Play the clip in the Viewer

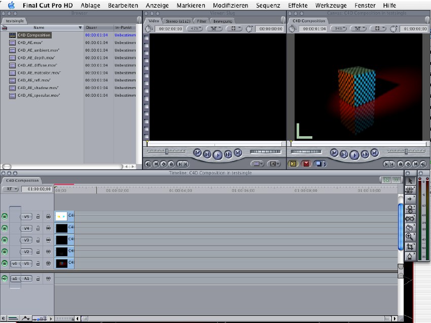(x=218, y=154)
